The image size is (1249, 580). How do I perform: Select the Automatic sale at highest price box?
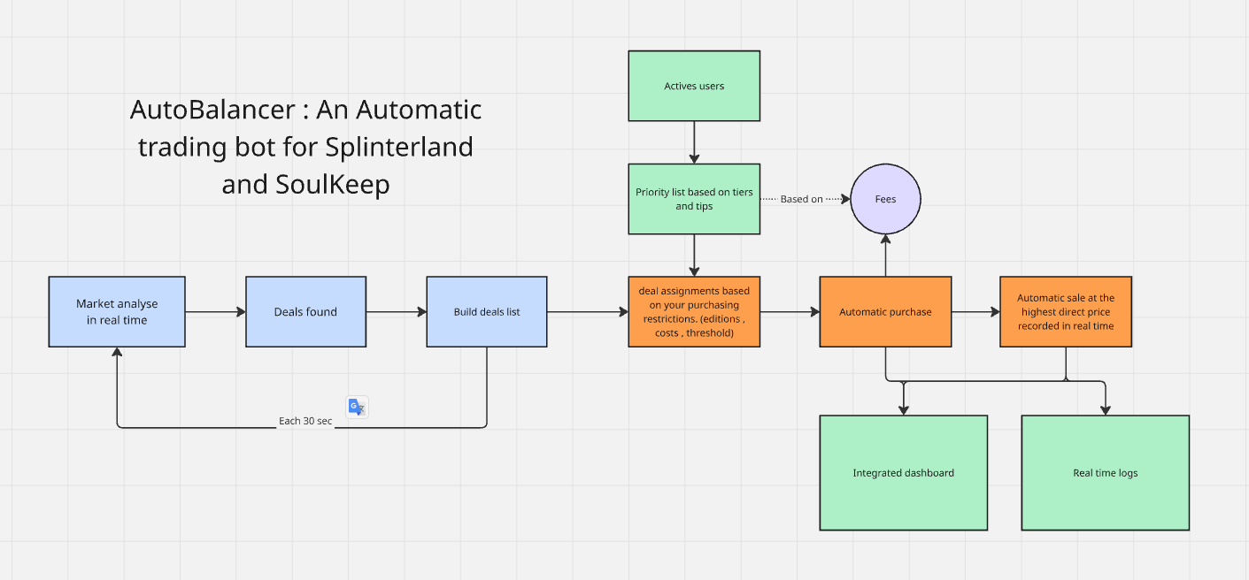coord(1066,311)
